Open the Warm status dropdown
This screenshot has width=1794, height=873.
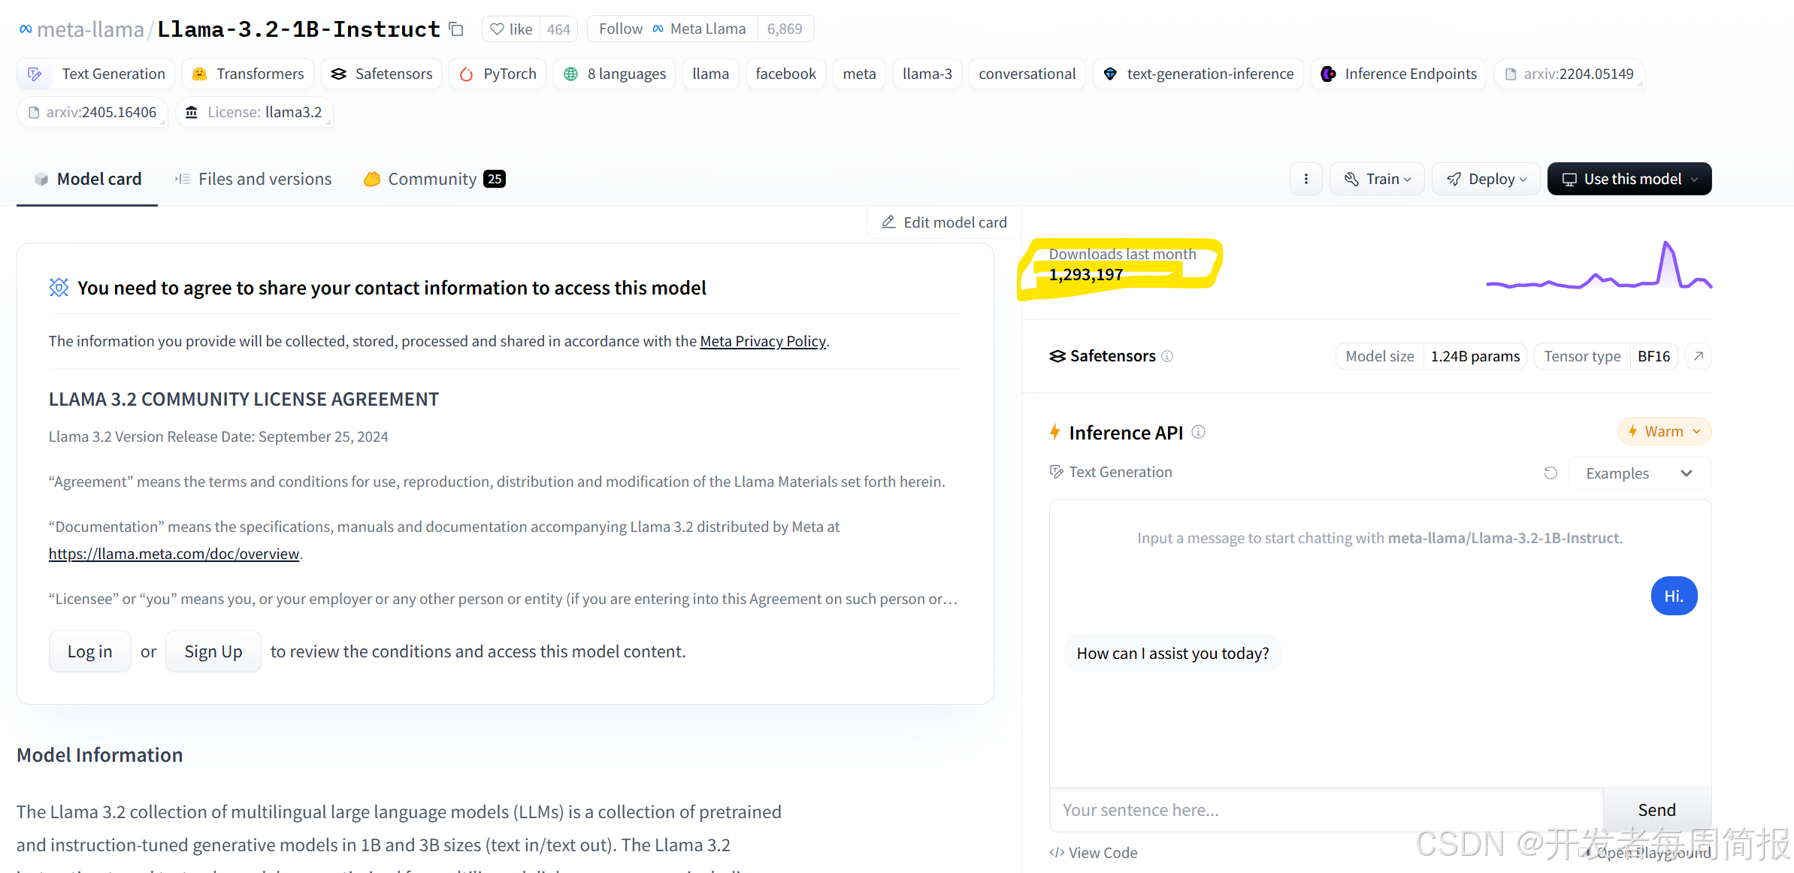pyautogui.click(x=1663, y=432)
